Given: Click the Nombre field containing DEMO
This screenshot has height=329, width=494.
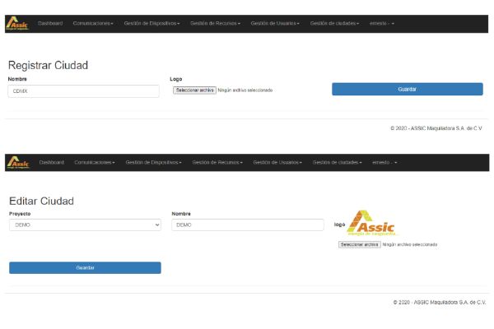Looking at the screenshot, I should point(248,225).
